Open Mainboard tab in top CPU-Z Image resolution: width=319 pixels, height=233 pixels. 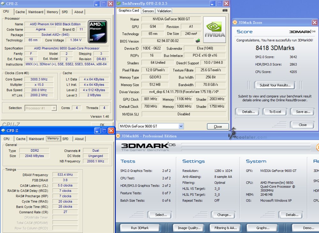(x=36, y=12)
